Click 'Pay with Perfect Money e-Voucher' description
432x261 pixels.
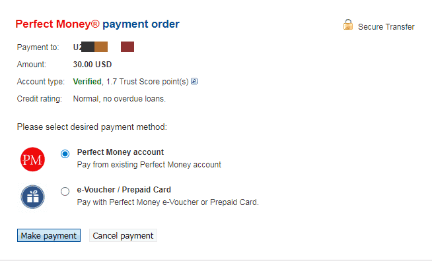(168, 202)
